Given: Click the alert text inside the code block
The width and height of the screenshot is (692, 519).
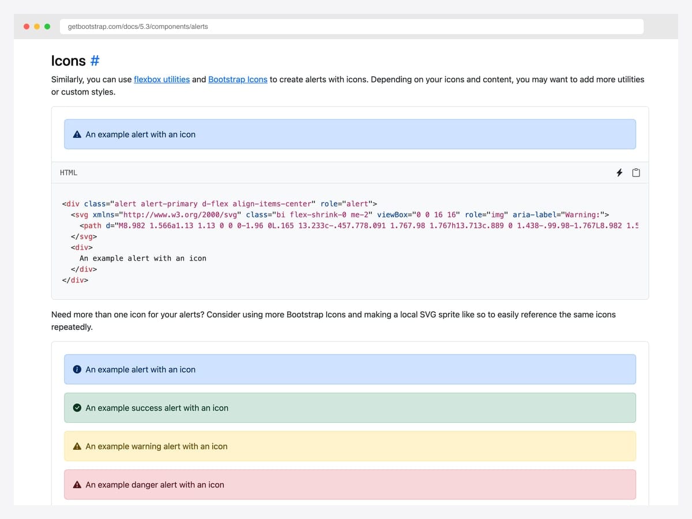Looking at the screenshot, I should [143, 258].
